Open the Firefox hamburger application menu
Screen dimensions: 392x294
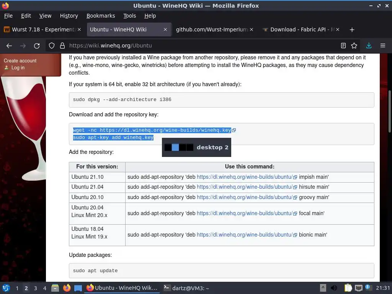pyautogui.click(x=383, y=46)
